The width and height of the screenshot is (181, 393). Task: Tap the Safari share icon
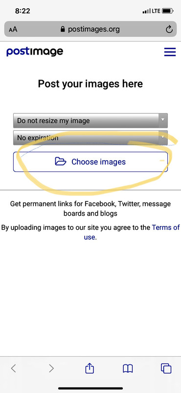click(90, 368)
